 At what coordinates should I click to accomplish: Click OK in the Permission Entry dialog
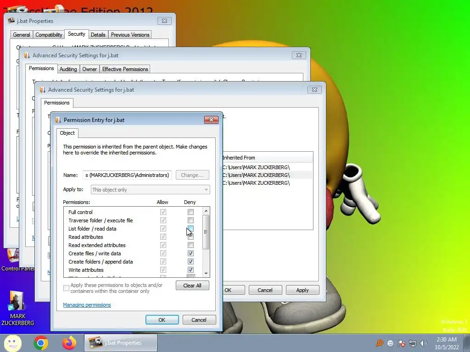pos(162,319)
